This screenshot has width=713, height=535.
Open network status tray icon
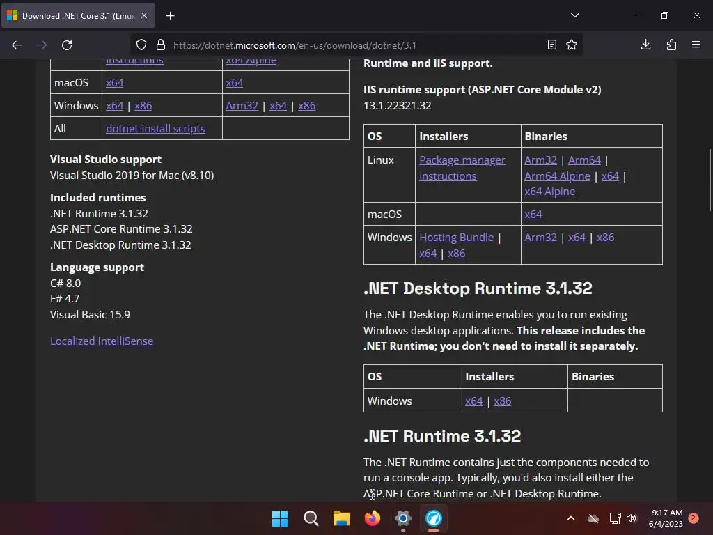pos(615,518)
